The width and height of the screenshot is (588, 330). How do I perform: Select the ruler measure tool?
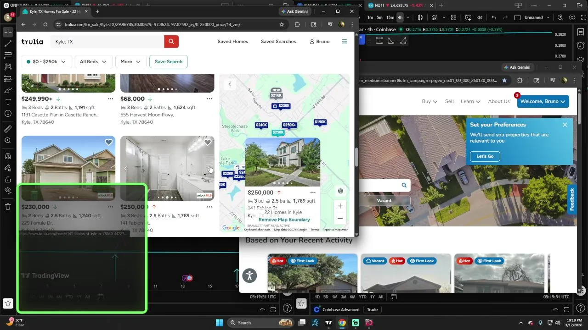tap(8, 129)
